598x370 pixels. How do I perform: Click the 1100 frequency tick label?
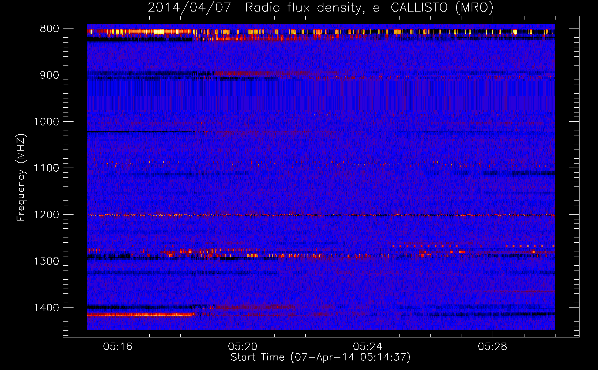pos(46,168)
